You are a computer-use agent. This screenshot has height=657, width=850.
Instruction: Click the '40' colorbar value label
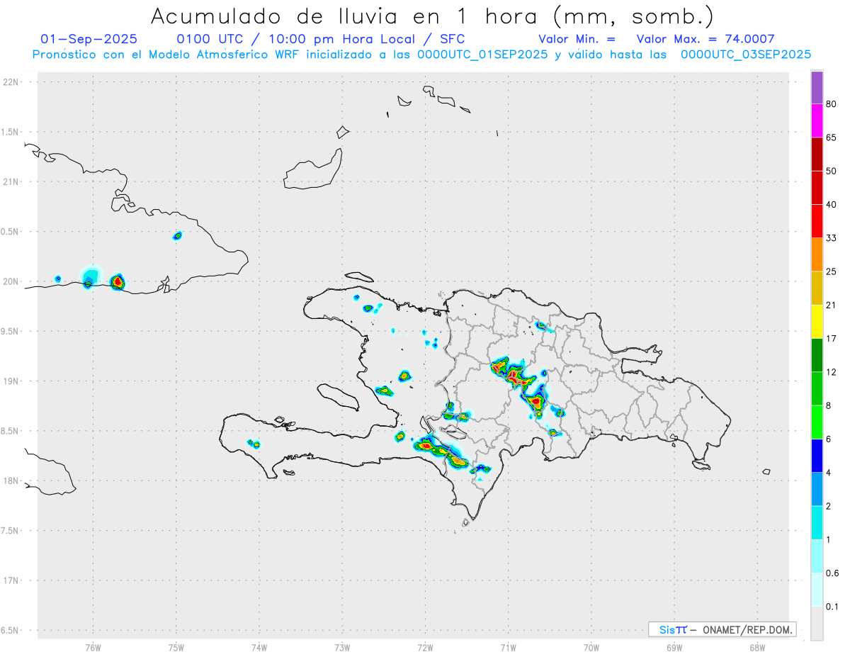point(832,205)
